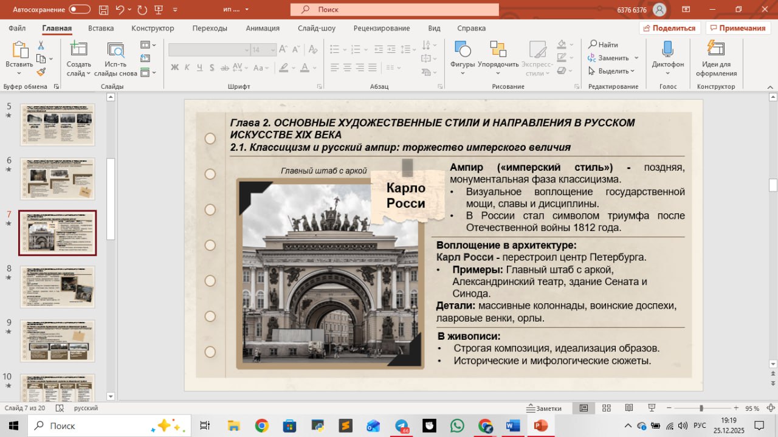Image resolution: width=778 pixels, height=437 pixels.
Task: Open the Упорядочить arrange menu
Action: [x=498, y=58]
